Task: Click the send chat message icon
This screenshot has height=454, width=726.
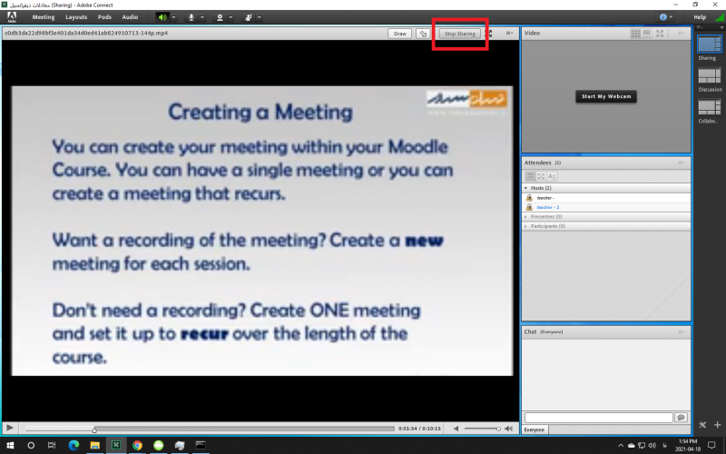Action: [x=681, y=417]
